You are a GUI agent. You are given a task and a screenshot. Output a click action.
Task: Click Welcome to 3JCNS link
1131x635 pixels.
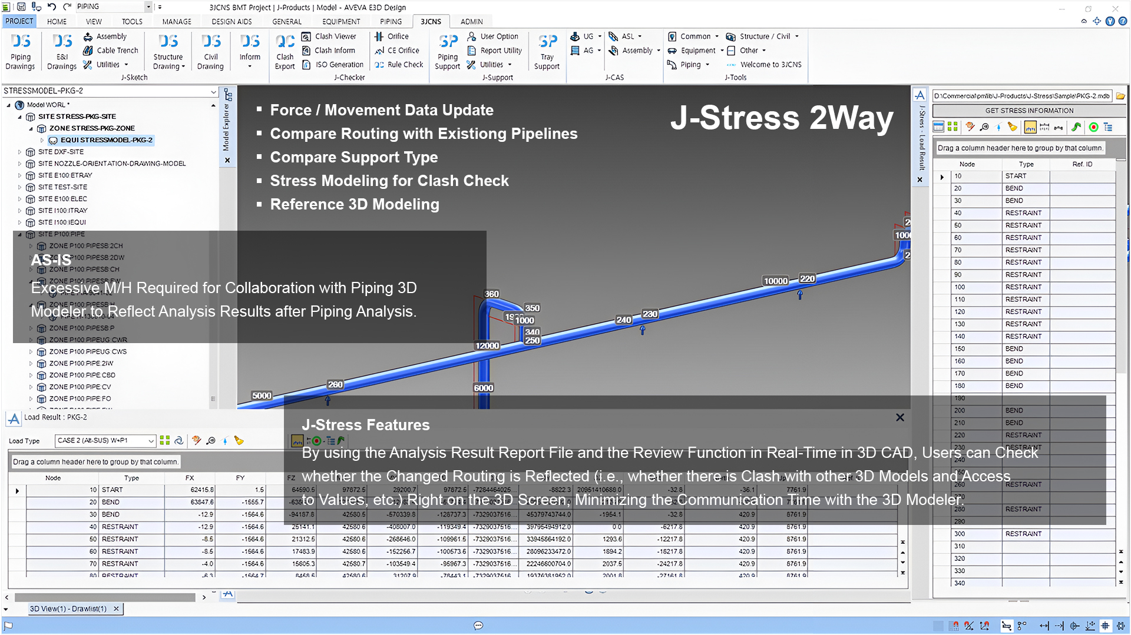pyautogui.click(x=764, y=65)
